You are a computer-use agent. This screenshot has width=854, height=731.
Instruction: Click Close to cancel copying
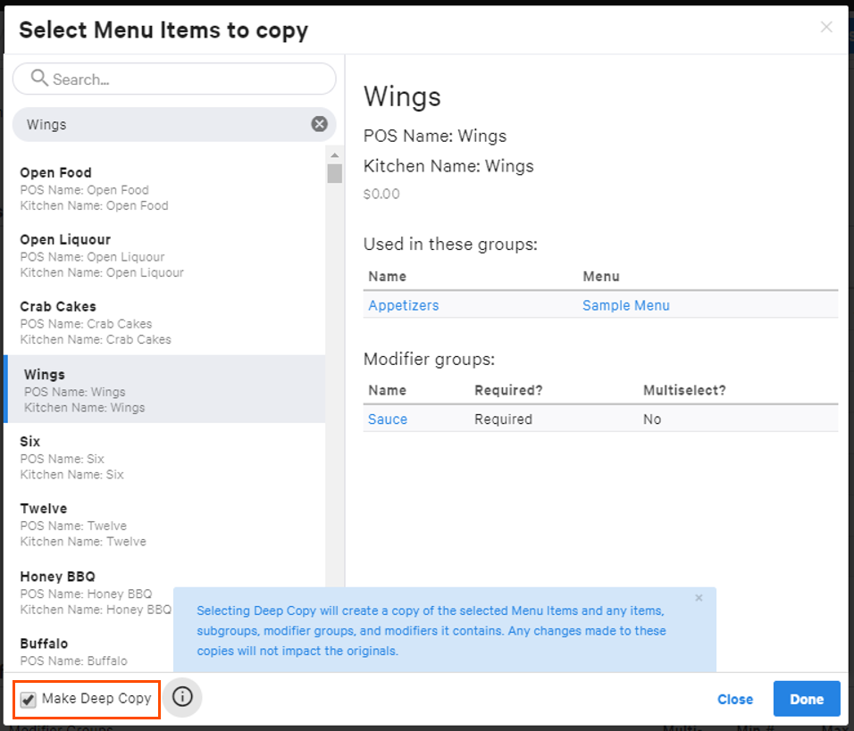(x=734, y=699)
